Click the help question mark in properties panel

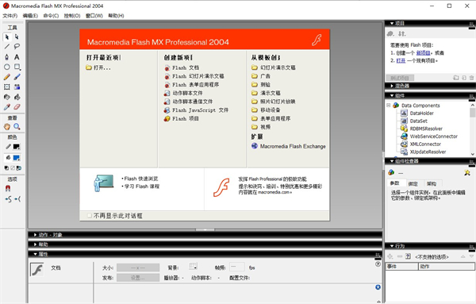(378, 264)
